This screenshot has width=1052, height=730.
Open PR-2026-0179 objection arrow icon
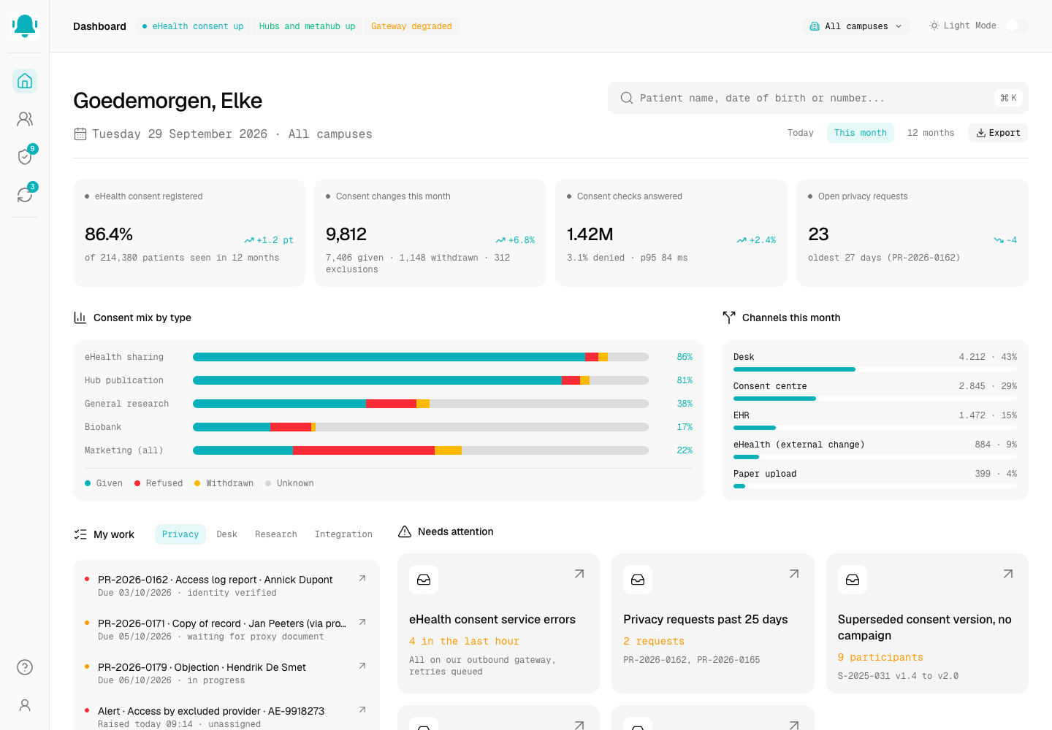(362, 666)
